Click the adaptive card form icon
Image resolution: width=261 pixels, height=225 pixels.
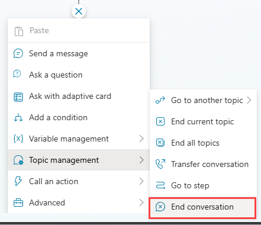18,97
